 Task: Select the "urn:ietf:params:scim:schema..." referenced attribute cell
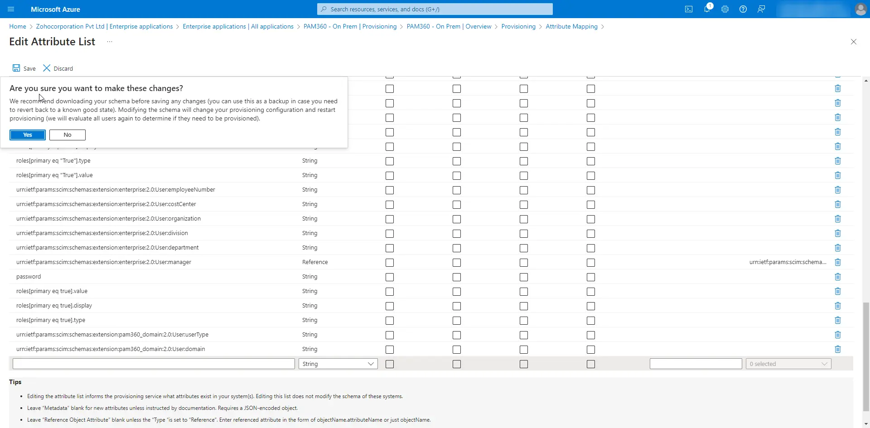click(788, 262)
